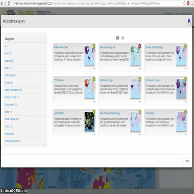Screen dimensions: 194x194
Task: Reload the page in the browser
Action: pos(9,3)
